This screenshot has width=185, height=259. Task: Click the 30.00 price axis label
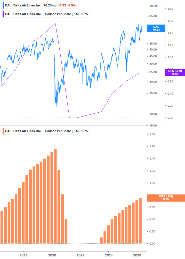point(153,82)
